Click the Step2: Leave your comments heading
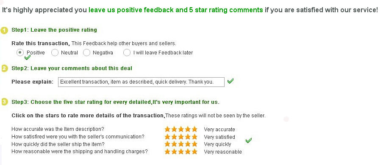The image size is (386, 165). 72,68
